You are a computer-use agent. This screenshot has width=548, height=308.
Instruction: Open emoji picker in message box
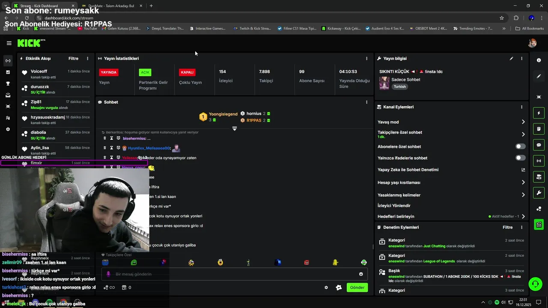(361, 274)
